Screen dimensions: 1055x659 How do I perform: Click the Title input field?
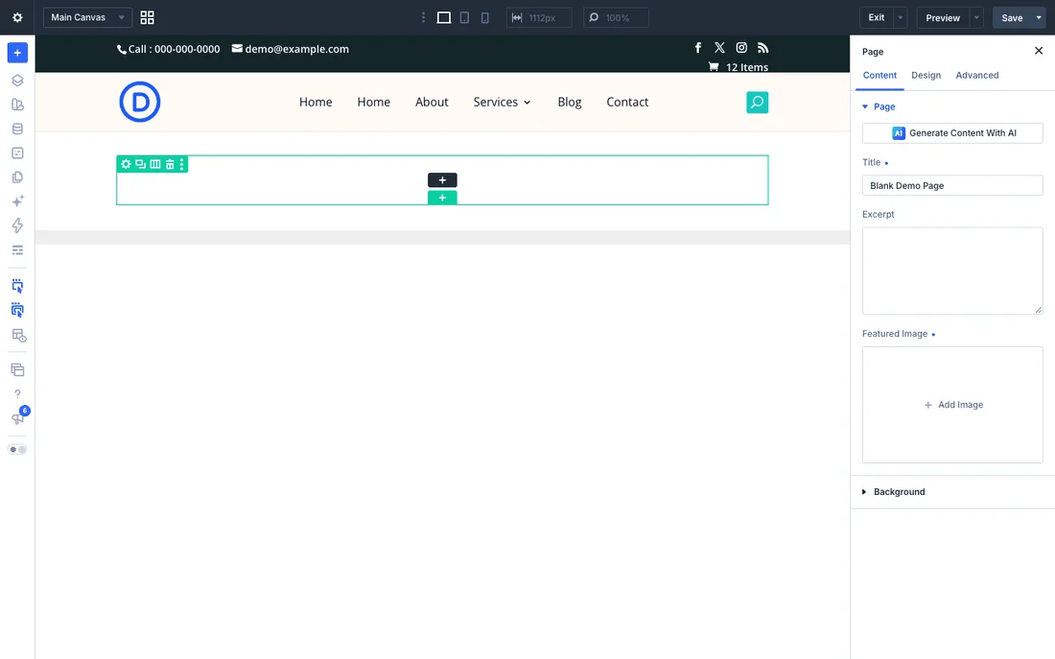952,185
